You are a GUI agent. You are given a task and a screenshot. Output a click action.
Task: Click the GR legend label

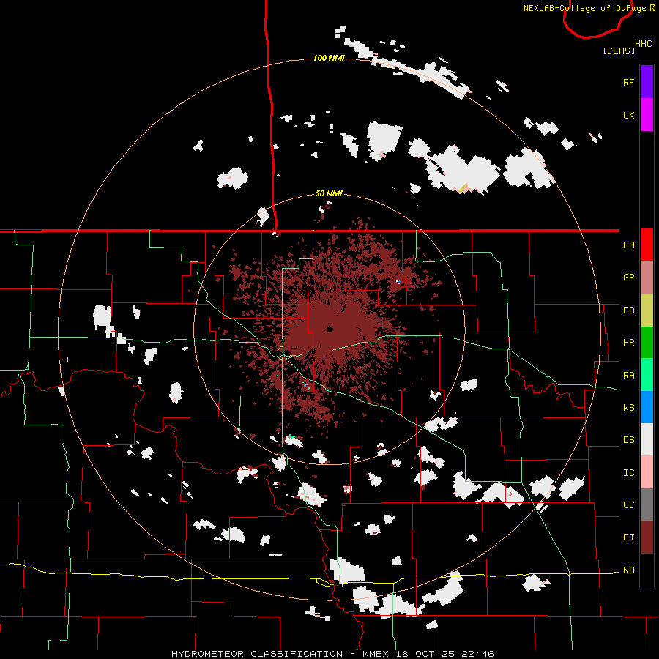[628, 278]
